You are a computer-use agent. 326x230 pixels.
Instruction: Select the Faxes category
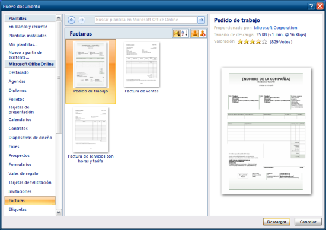[x=14, y=146]
